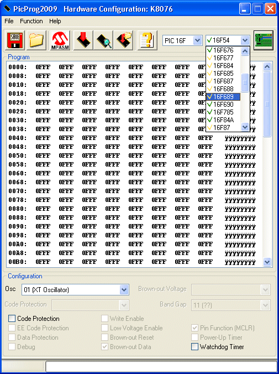279x374 pixels.
Task: Toggle the Debug checkbox
Action: 12,346
